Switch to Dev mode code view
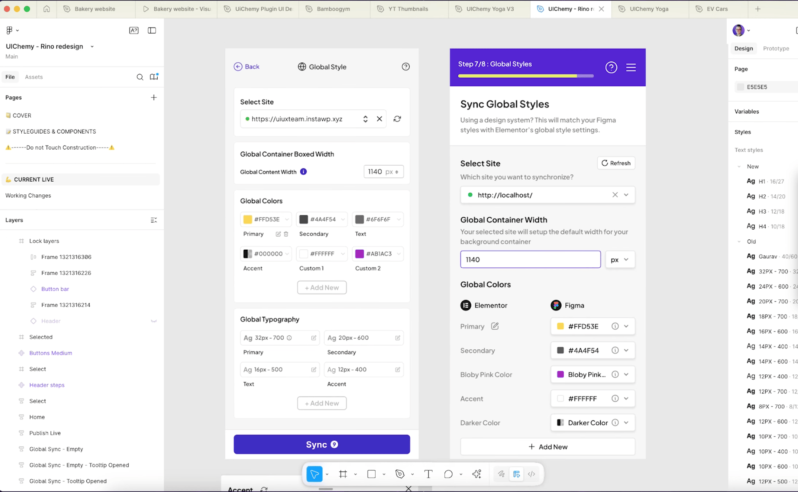 tap(531, 474)
